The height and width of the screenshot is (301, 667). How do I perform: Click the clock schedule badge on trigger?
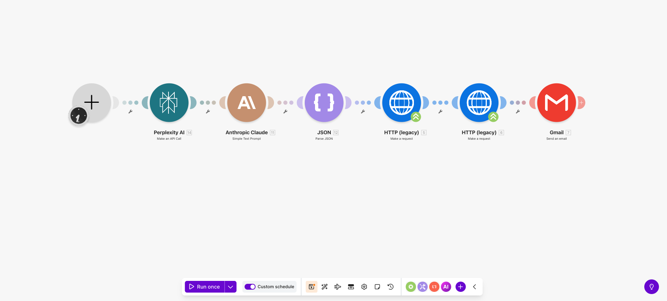[x=78, y=116]
